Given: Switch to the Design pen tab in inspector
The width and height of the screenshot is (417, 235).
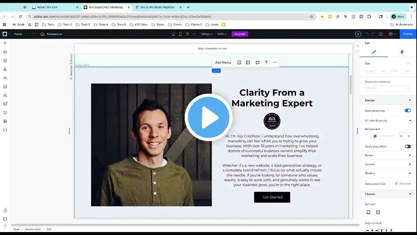Looking at the screenshot, I should [x=374, y=52].
